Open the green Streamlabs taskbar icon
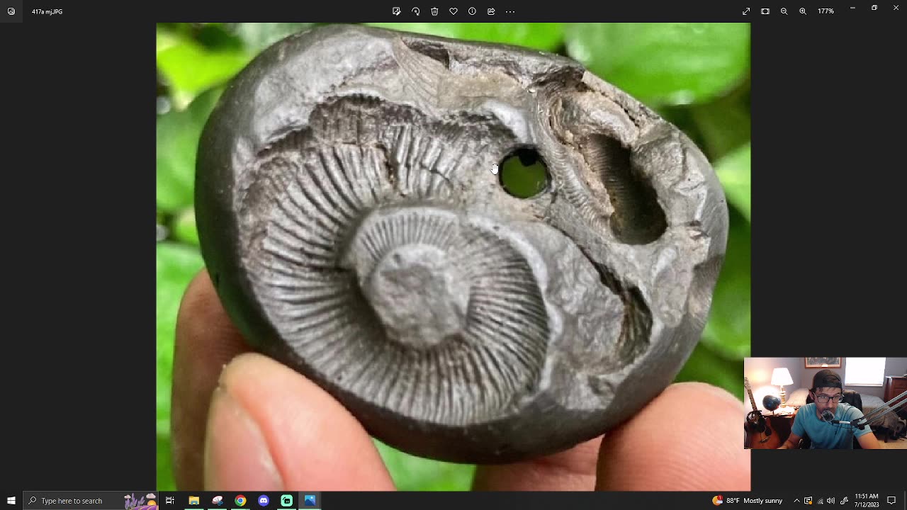 [x=287, y=501]
